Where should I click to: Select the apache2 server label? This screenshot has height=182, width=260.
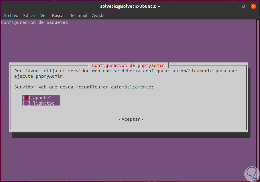click(x=42, y=98)
